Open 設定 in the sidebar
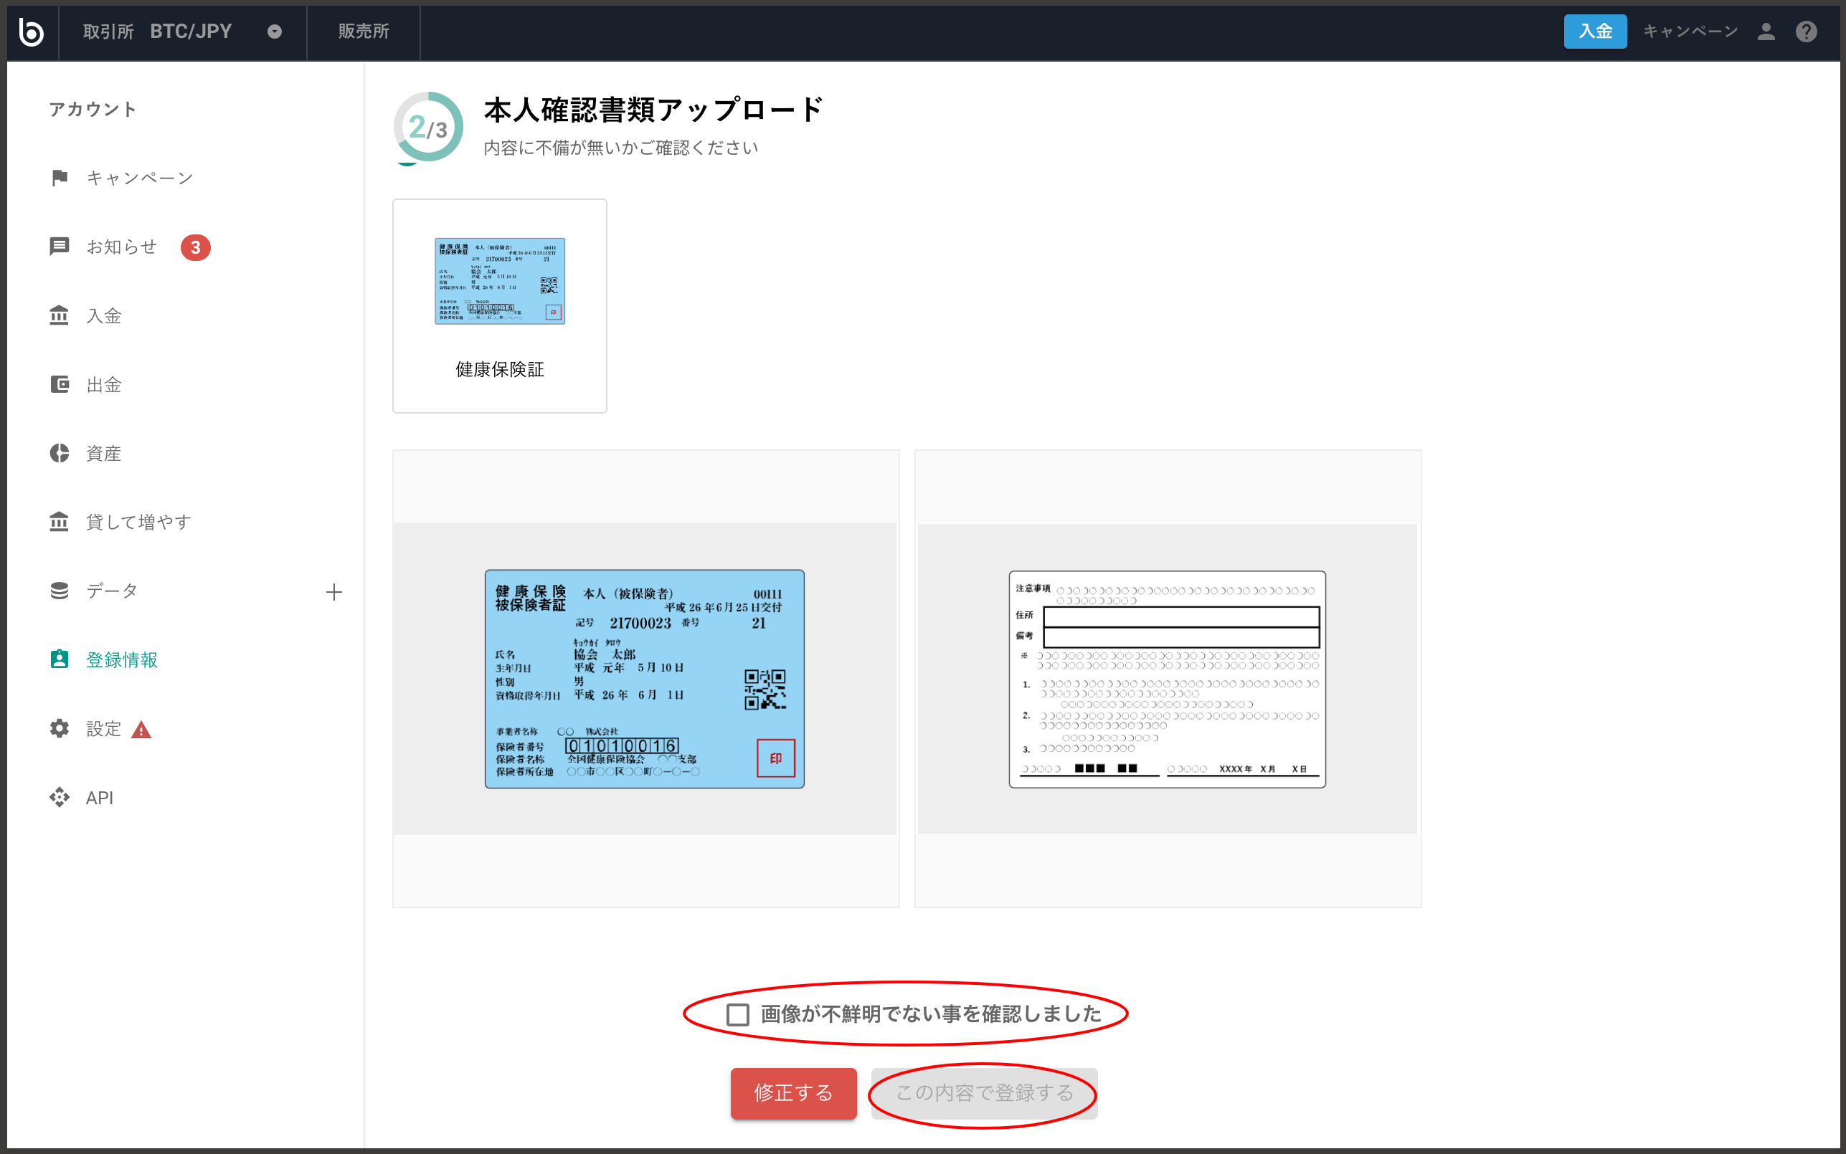This screenshot has height=1154, width=1846. click(104, 729)
